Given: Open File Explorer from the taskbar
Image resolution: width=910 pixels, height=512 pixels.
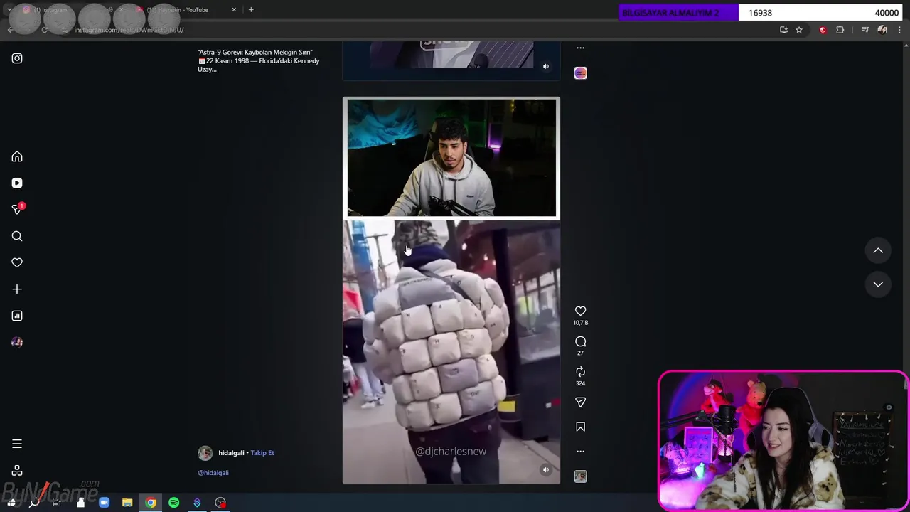Looking at the screenshot, I should (x=127, y=503).
